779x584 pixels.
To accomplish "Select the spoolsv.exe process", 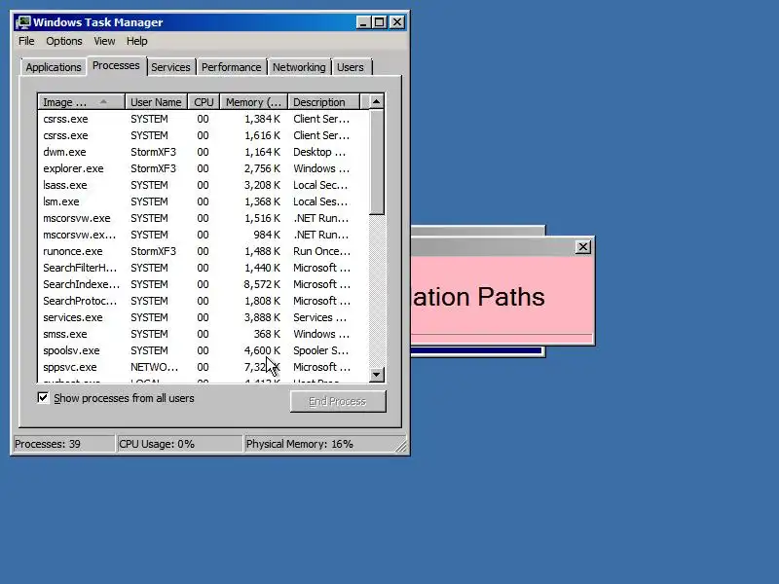I will [x=204, y=350].
